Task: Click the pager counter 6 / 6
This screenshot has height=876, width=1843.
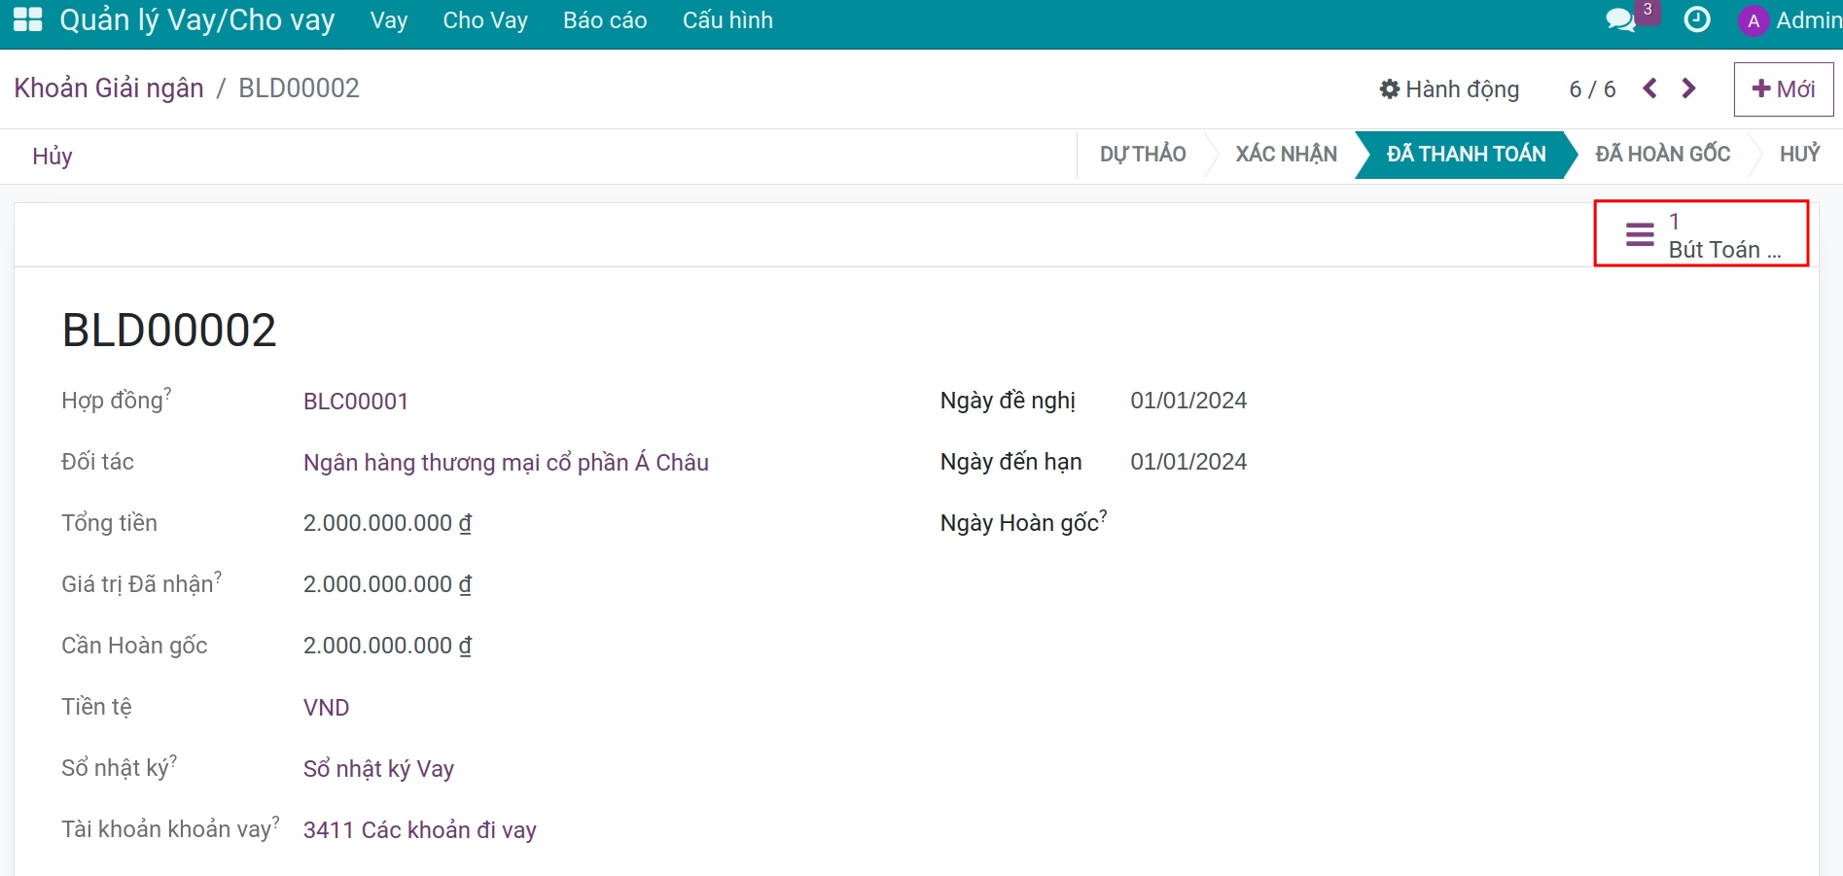Action: click(1592, 89)
